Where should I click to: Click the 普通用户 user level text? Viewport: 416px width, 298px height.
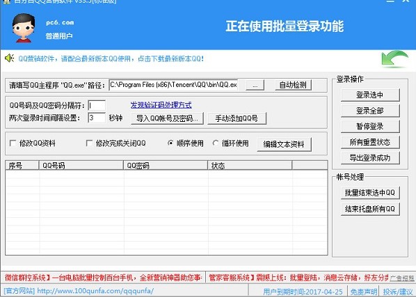pos(59,36)
